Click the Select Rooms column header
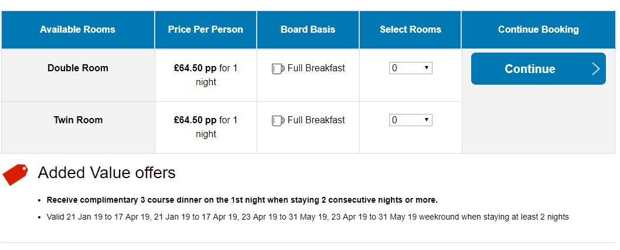Image resolution: width=620 pixels, height=250 pixels. pyautogui.click(x=410, y=30)
